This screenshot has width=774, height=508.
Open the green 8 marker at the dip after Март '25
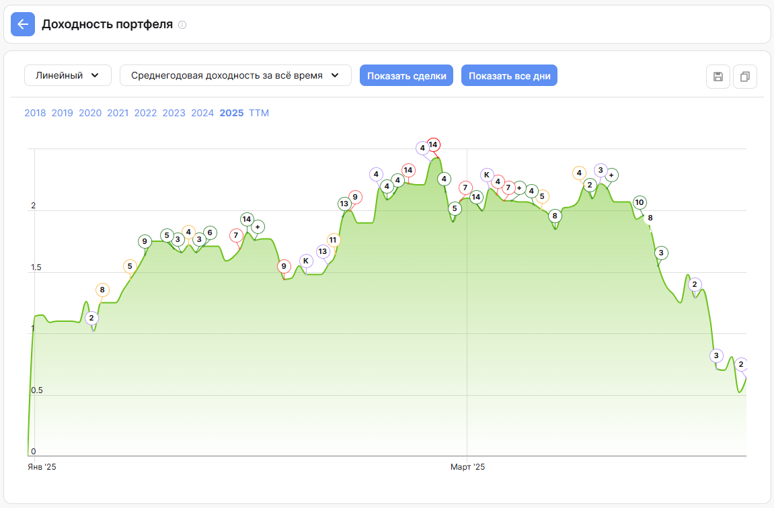(555, 216)
